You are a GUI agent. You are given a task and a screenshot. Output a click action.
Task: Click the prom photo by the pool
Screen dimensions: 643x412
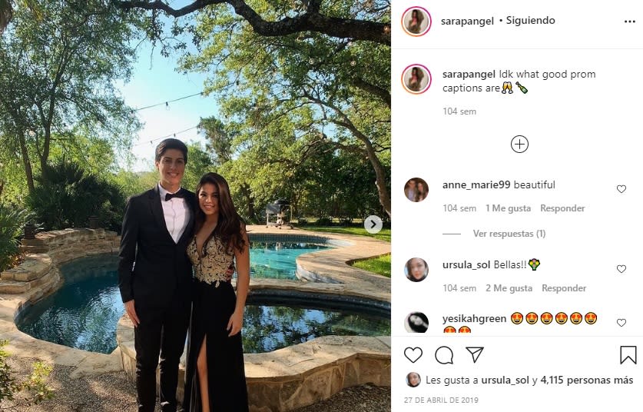[x=195, y=206]
